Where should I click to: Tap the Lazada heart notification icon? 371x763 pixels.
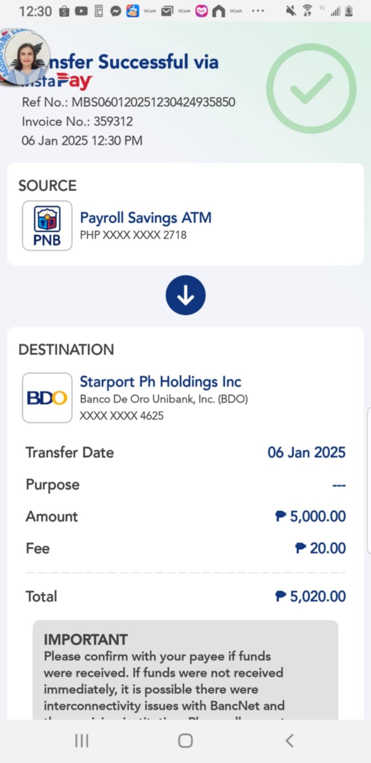coord(202,11)
